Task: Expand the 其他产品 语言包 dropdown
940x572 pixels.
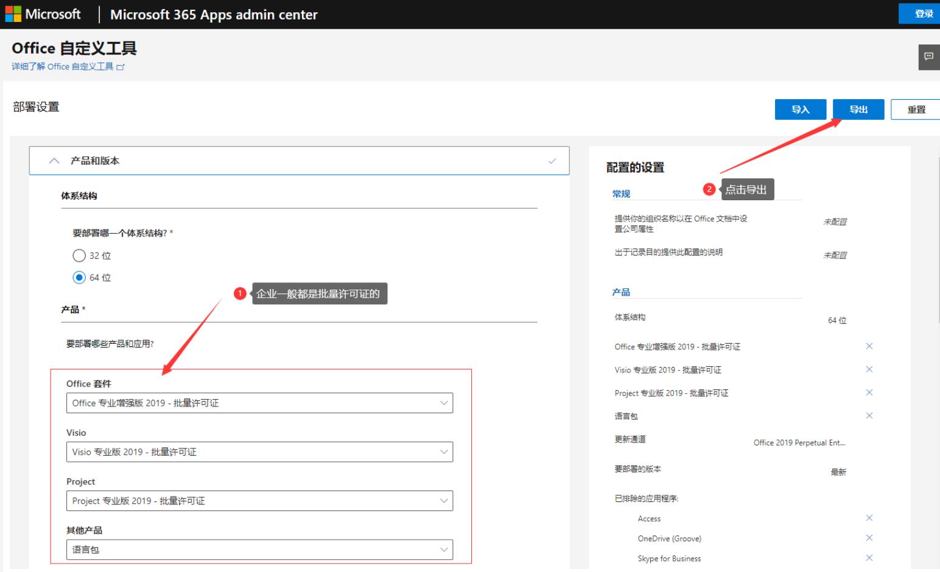Action: pyautogui.click(x=259, y=549)
